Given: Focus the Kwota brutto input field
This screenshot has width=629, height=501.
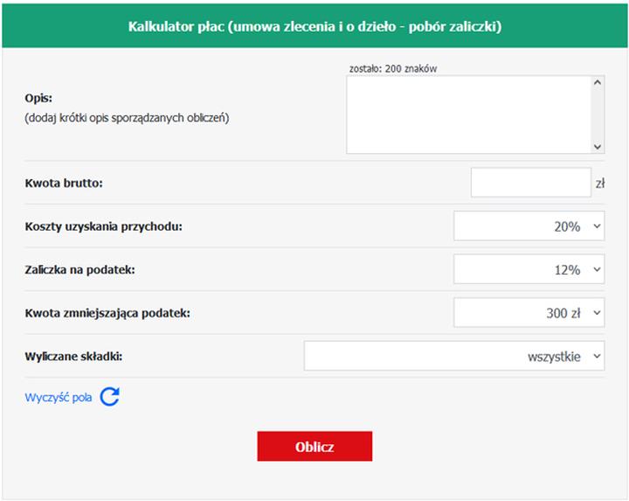Looking at the screenshot, I should (530, 183).
